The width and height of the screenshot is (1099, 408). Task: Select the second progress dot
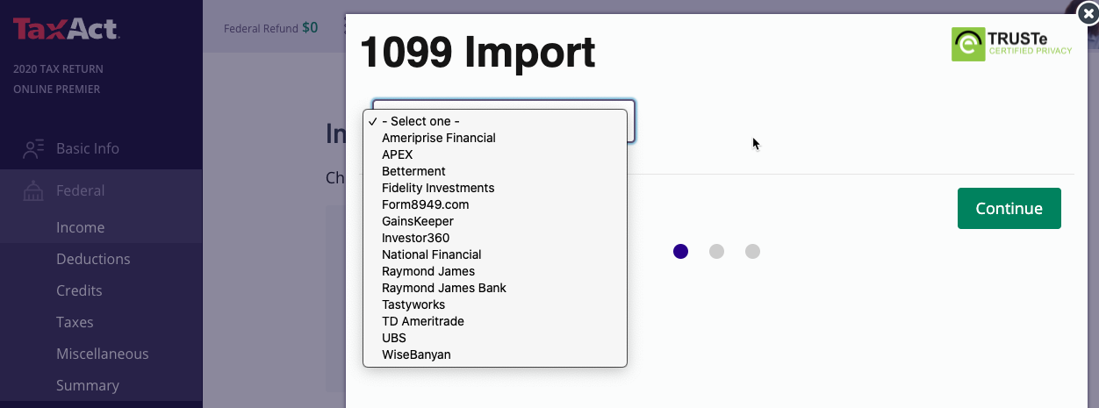click(x=716, y=252)
